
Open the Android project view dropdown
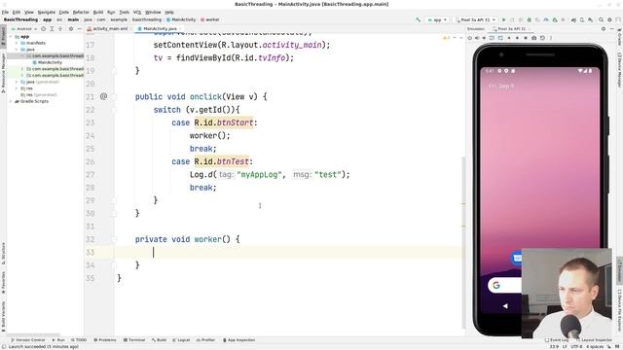(x=23, y=28)
